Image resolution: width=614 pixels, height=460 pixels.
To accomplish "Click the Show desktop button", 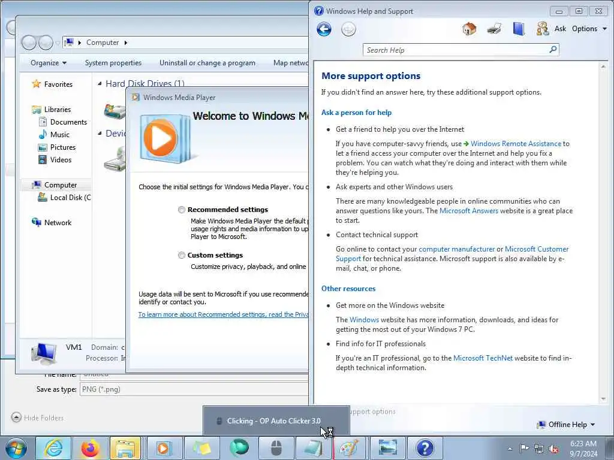I will click(x=610, y=448).
